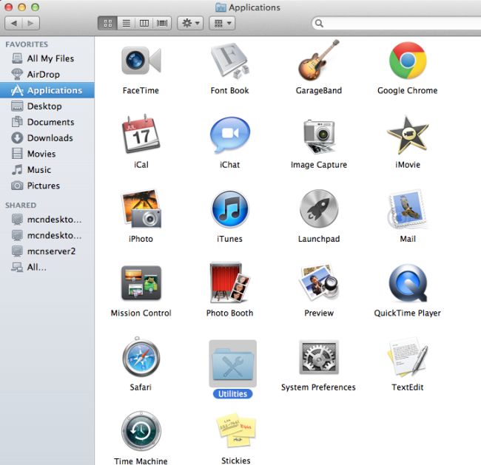Open Movies in the sidebar
Screen dimensions: 481x465
47,154
